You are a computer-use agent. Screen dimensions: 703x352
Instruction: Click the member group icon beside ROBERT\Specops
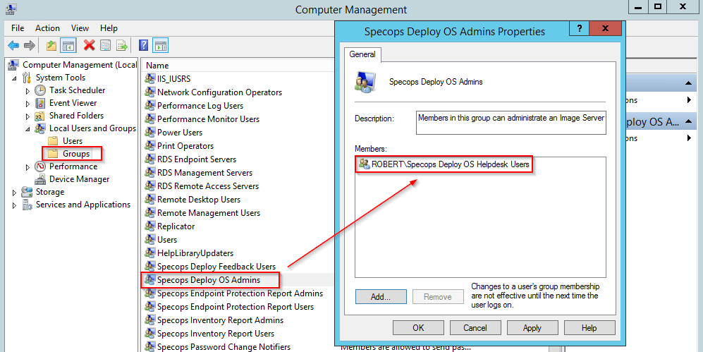point(364,164)
